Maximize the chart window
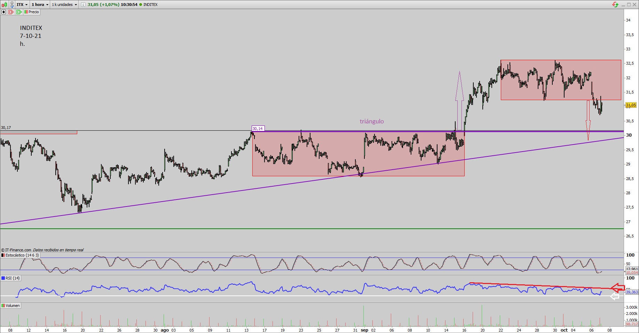 tap(629, 5)
